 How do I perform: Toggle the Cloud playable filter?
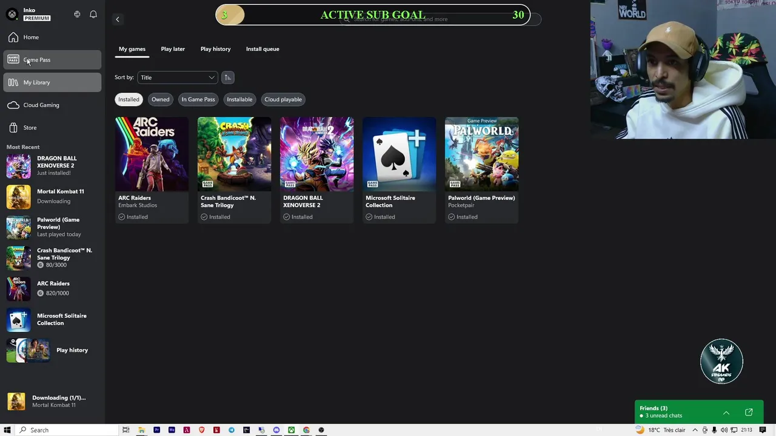point(283,99)
